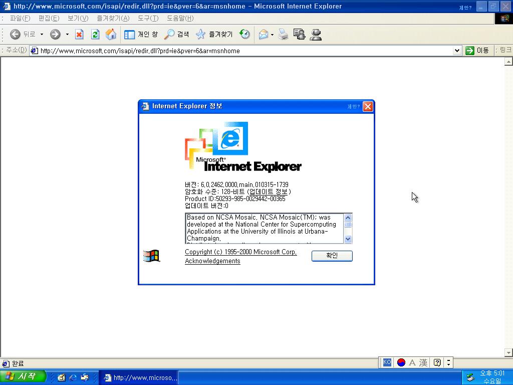The image size is (513, 385).
Task: Open the 개인 창 personal bar button
Action: (141, 34)
